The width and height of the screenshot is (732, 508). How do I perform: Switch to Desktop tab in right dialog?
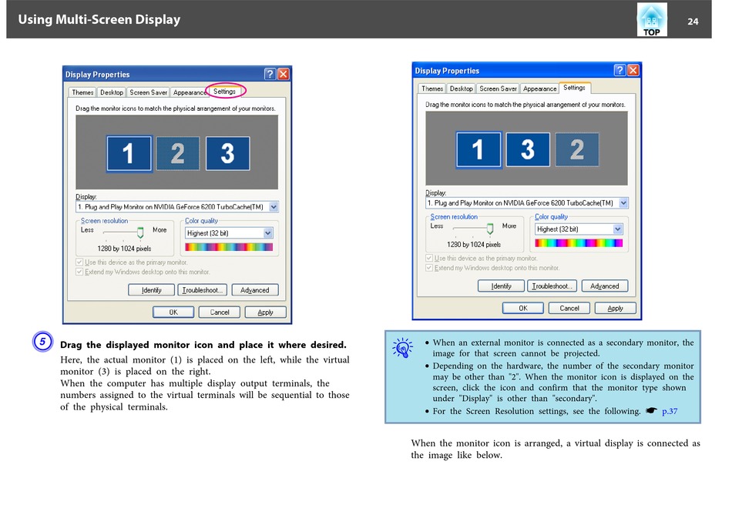462,89
